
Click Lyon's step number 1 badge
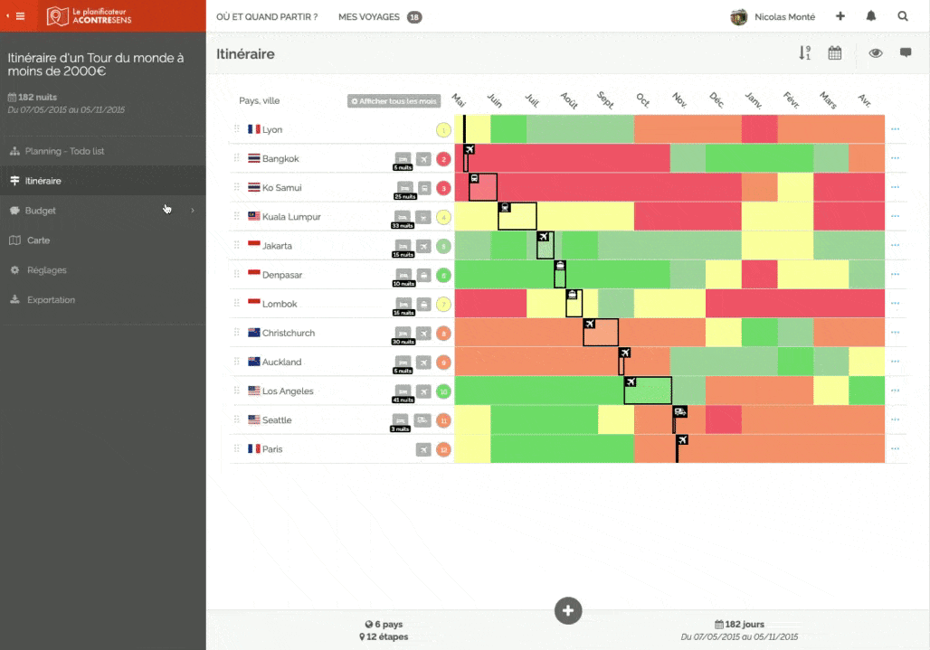[443, 130]
